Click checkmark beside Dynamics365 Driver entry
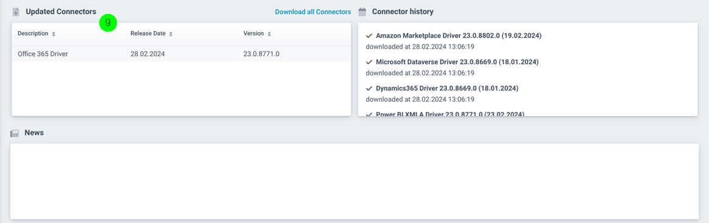Image resolution: width=709 pixels, height=223 pixels. point(369,88)
